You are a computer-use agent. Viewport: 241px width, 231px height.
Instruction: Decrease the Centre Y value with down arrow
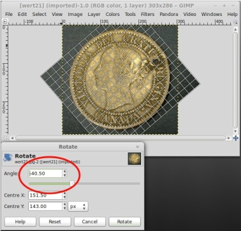click(x=64, y=208)
